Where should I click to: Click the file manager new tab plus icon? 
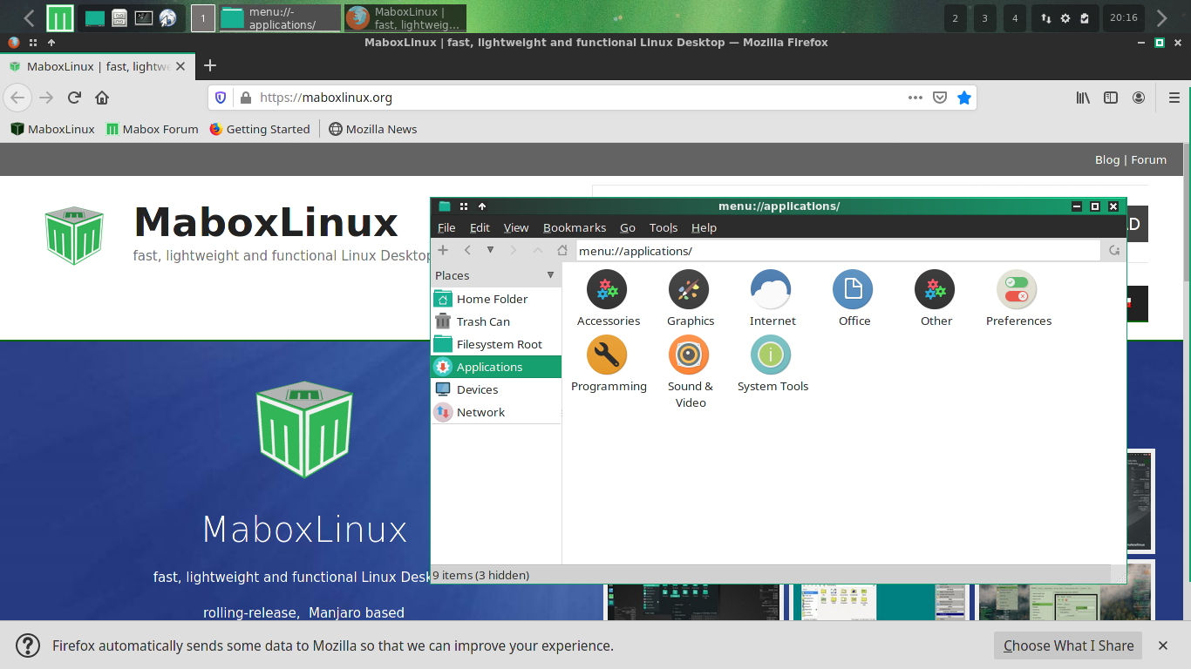pos(443,251)
